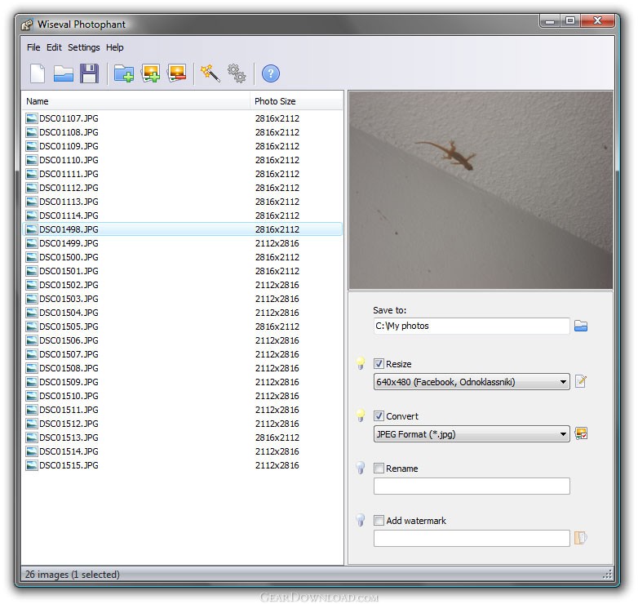This screenshot has height=604, width=638.
Task: Click the Save to path field
Action: 472,326
